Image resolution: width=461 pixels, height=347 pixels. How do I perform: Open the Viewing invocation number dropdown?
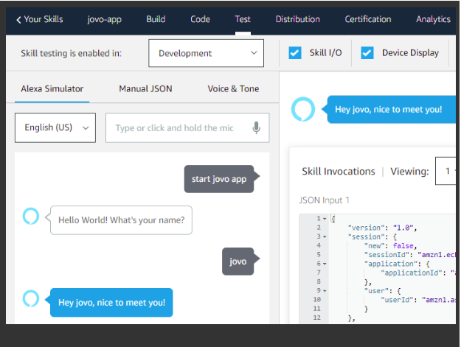point(446,171)
